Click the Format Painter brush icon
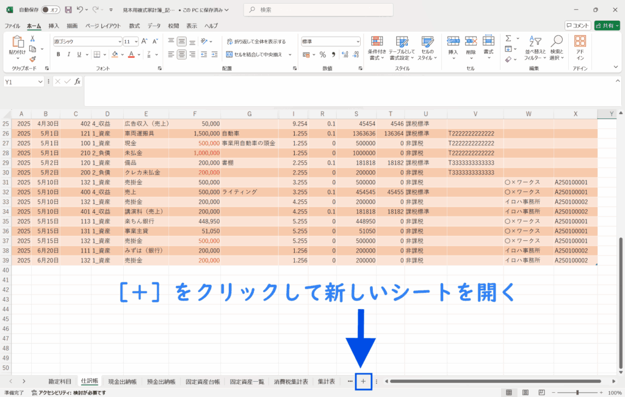Screen dimensions: 625x397 [x=32, y=59]
